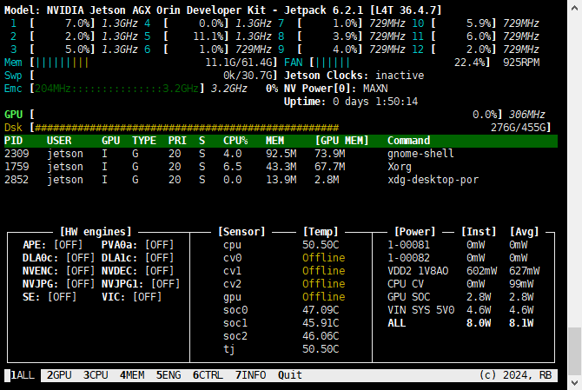
Task: Click PID 2852
Action: 17,180
